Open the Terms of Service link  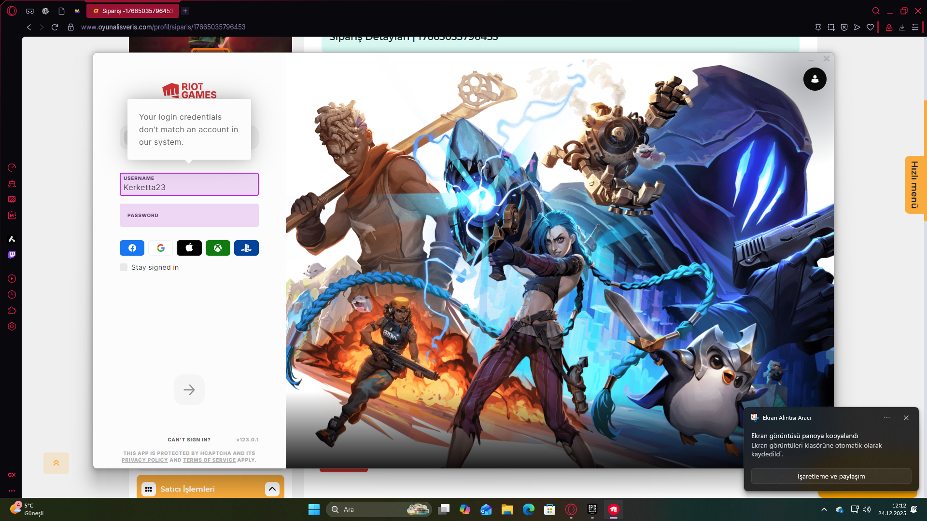click(210, 460)
